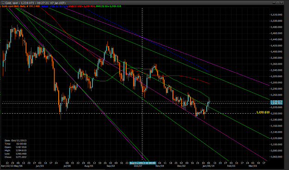The image size is (289, 170).
Task: Click the 'Oct/07' date axis label
Action: point(138,166)
